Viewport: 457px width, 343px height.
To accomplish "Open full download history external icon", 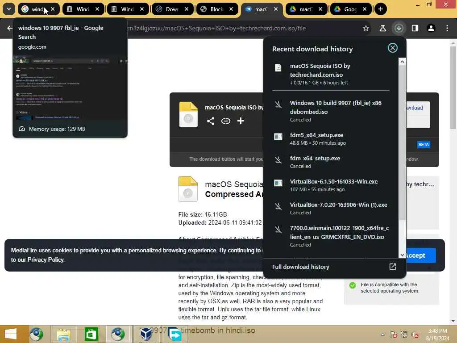I will [x=393, y=267].
